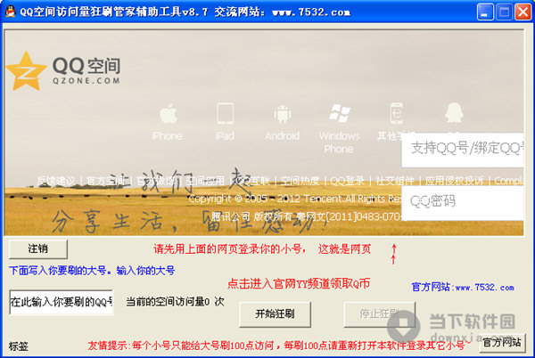535x358 pixels.
Task: Click the 点击进入官网YY频道领取Q币 link
Action: click(299, 283)
